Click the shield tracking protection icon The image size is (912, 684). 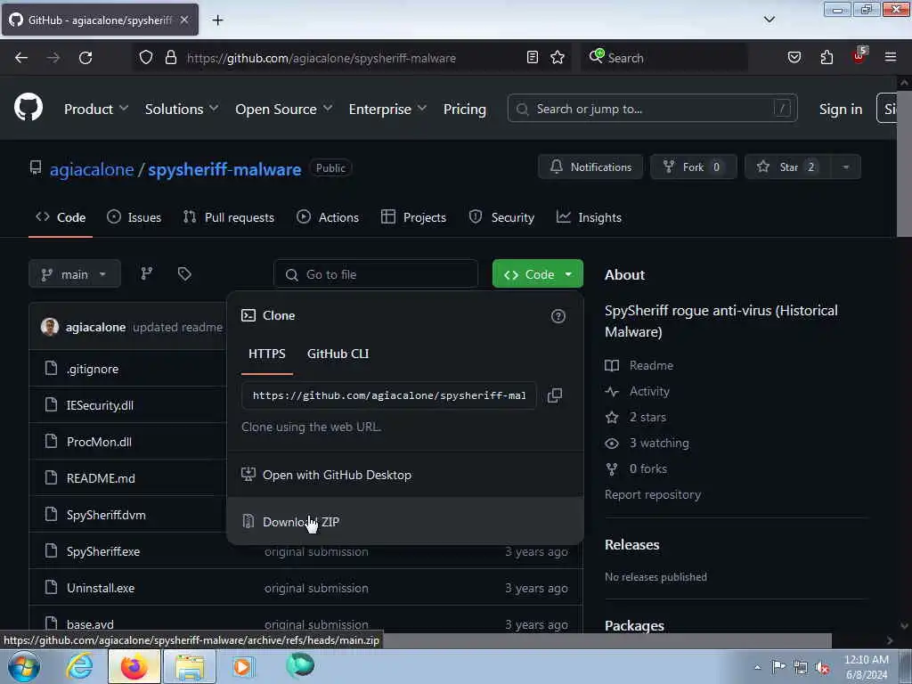(146, 57)
